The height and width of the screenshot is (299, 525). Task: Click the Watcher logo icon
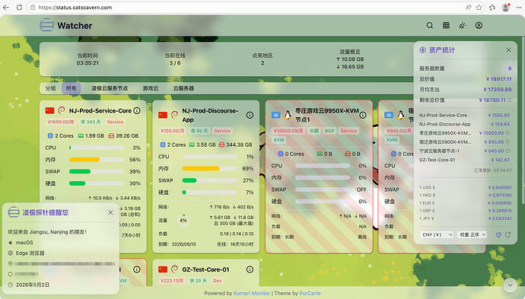[46, 25]
